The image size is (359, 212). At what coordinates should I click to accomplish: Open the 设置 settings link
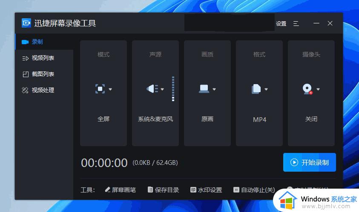tap(281, 23)
